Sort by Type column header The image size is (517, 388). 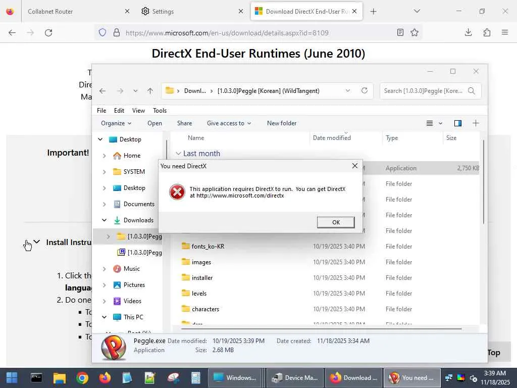point(392,138)
